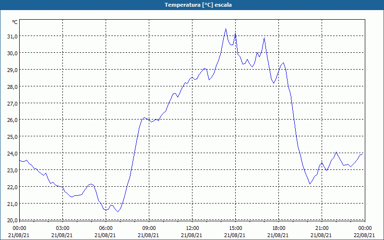
Task: Pick the 26,0 y-axis tick label
Action: click(x=12, y=120)
